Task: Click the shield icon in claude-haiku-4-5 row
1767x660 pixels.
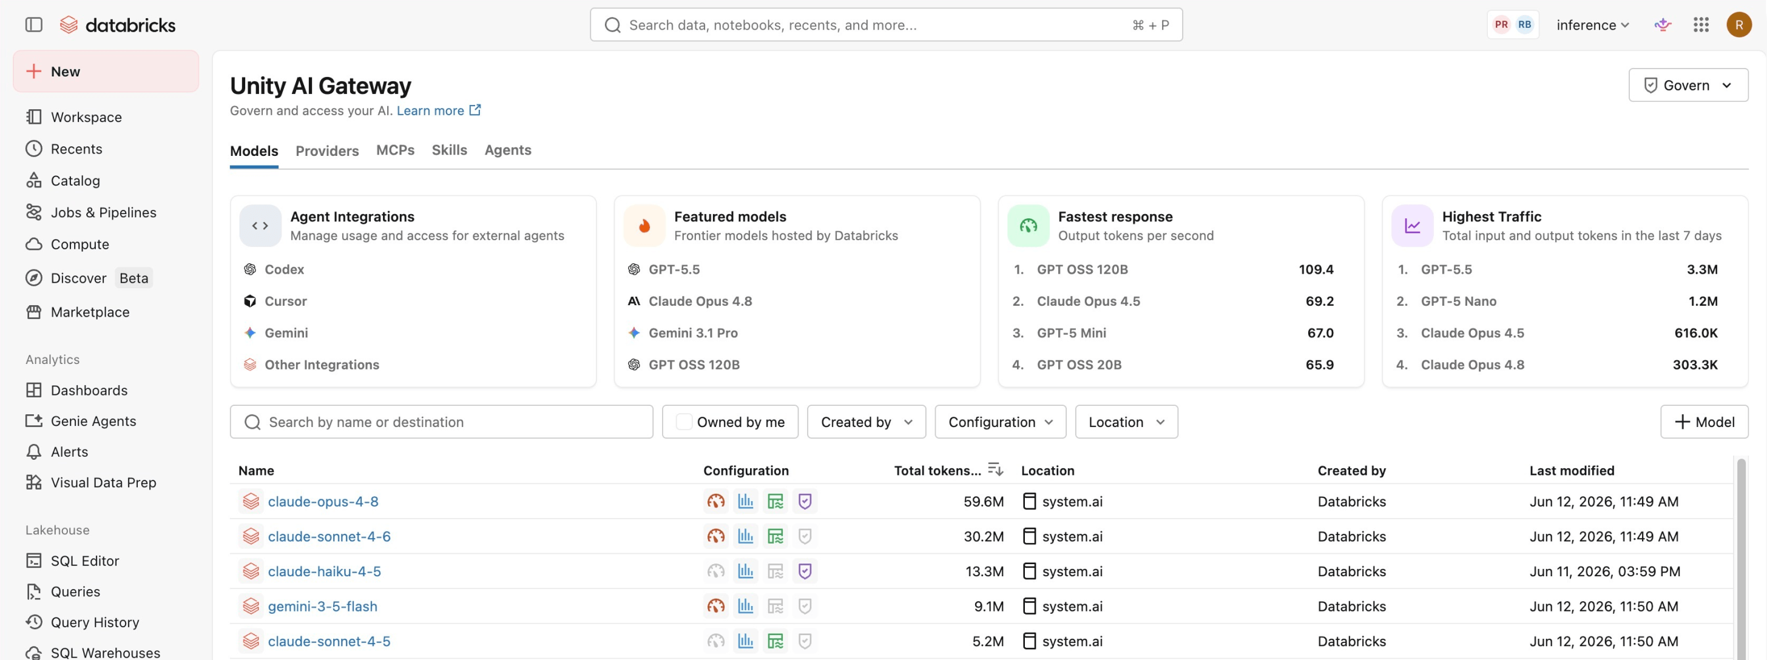Action: [x=805, y=571]
